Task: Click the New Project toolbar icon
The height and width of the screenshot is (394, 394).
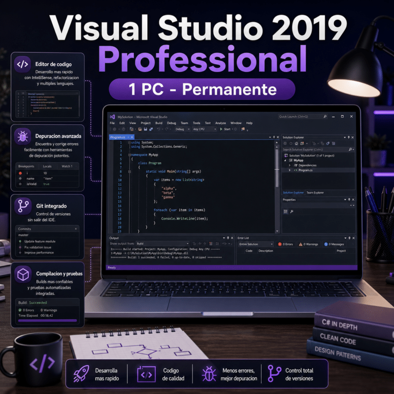Action: coord(131,129)
